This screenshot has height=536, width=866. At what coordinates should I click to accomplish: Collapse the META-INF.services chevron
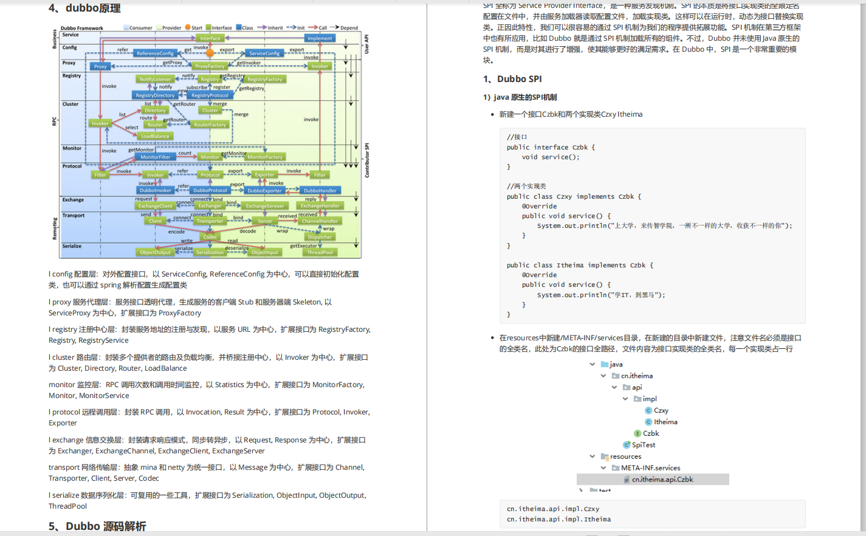click(603, 469)
